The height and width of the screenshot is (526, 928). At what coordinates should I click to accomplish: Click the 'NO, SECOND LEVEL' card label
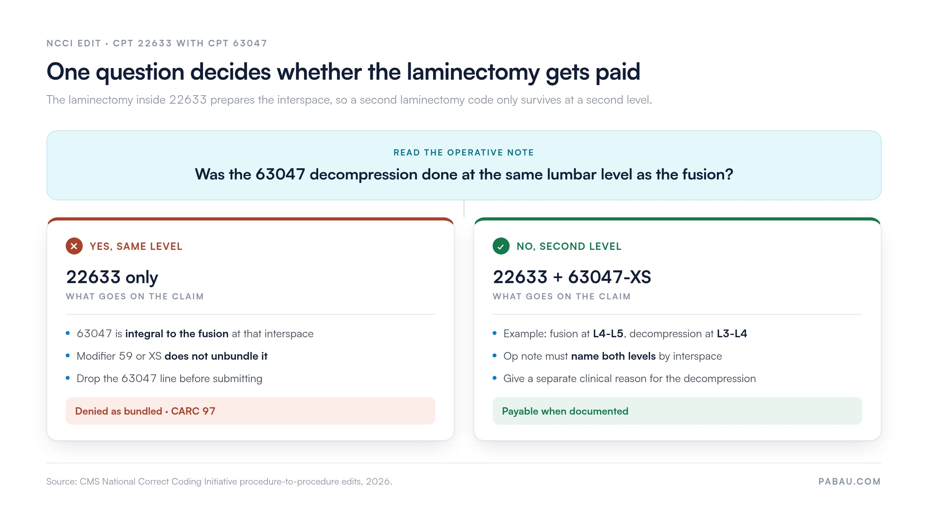pos(569,246)
